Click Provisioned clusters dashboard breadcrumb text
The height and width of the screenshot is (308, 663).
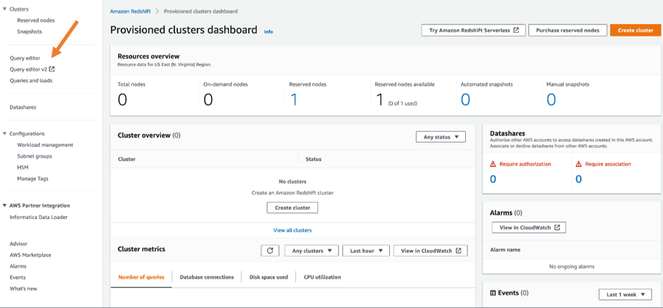201,11
